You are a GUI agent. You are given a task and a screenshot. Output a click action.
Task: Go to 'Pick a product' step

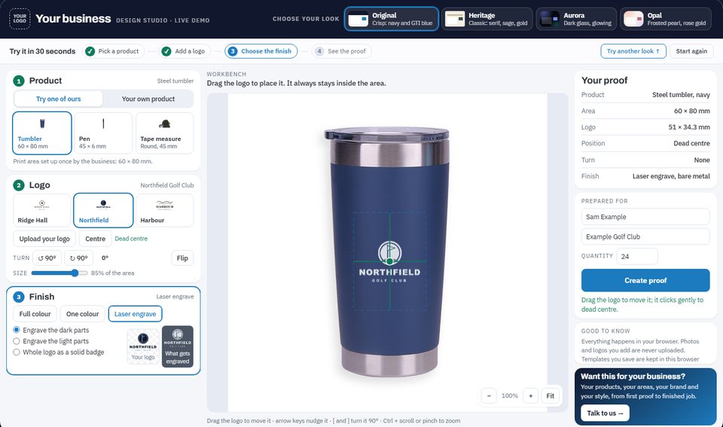(114, 51)
